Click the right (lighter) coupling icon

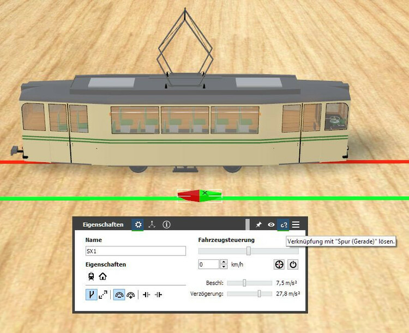click(158, 295)
